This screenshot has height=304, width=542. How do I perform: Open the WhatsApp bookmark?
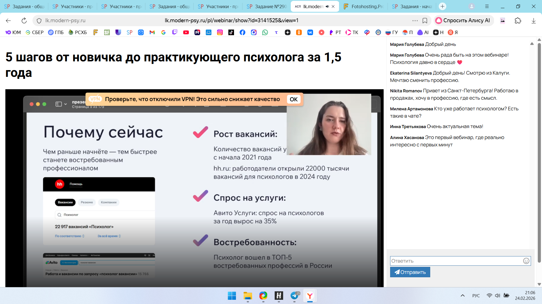click(x=265, y=32)
